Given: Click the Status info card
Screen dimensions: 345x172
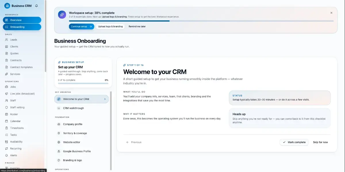Looking at the screenshot, I should (280, 98).
